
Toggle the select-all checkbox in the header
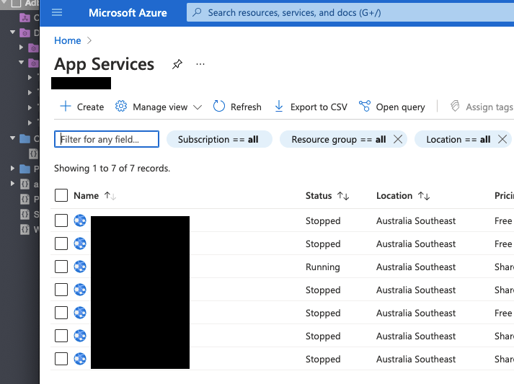point(61,195)
